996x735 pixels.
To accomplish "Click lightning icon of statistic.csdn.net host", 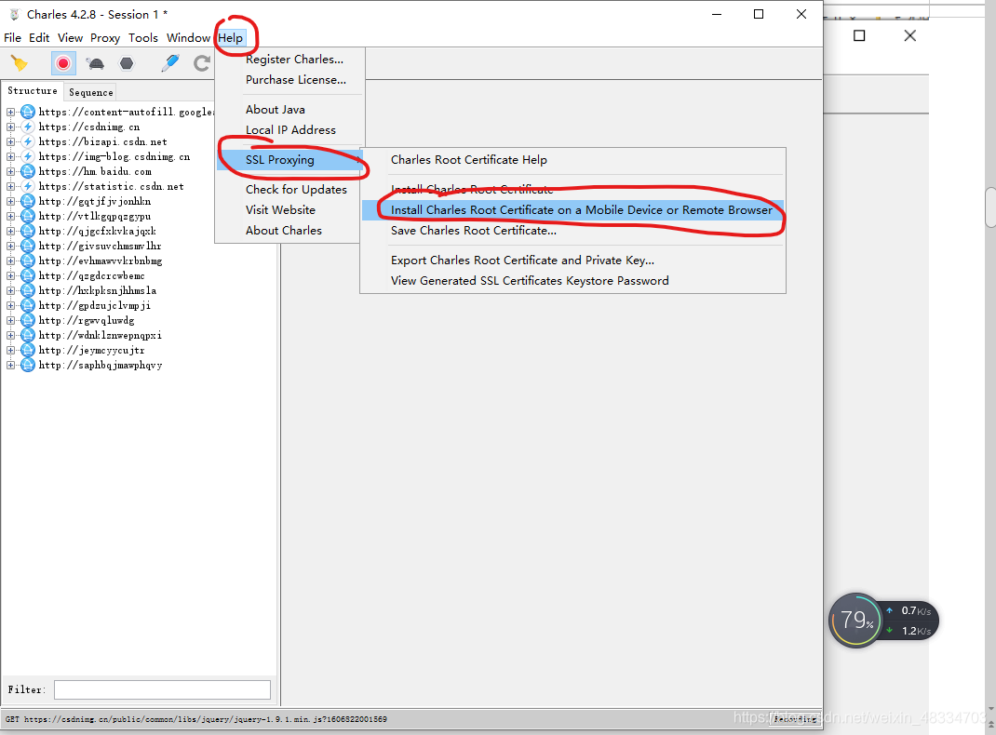I will (x=28, y=186).
